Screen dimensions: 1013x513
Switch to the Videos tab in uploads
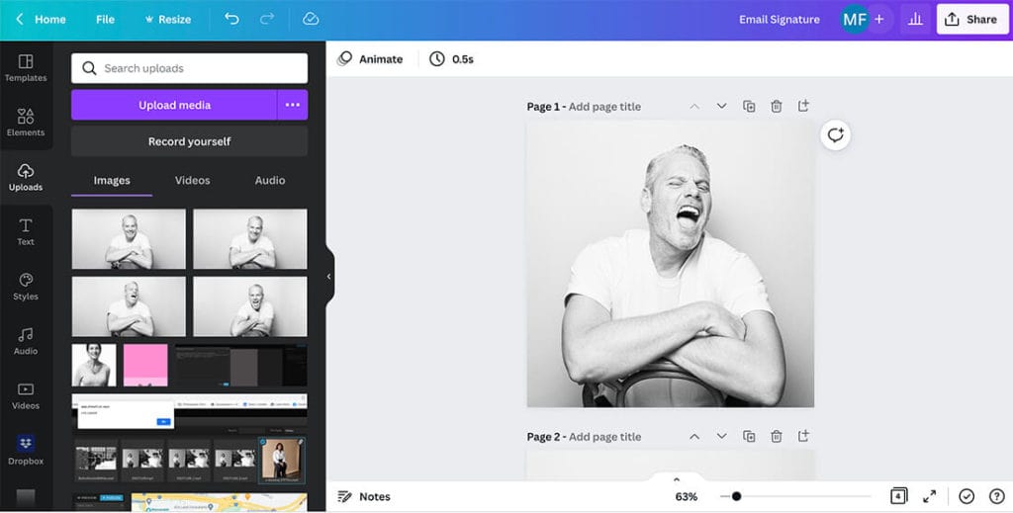[x=193, y=181]
